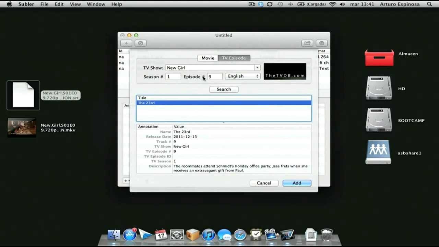Click the menu bar clock mar 13:41
The image size is (439, 247).
(363, 4)
